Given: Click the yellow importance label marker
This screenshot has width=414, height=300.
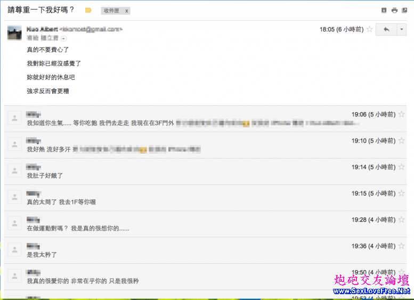Looking at the screenshot, I should click(88, 10).
